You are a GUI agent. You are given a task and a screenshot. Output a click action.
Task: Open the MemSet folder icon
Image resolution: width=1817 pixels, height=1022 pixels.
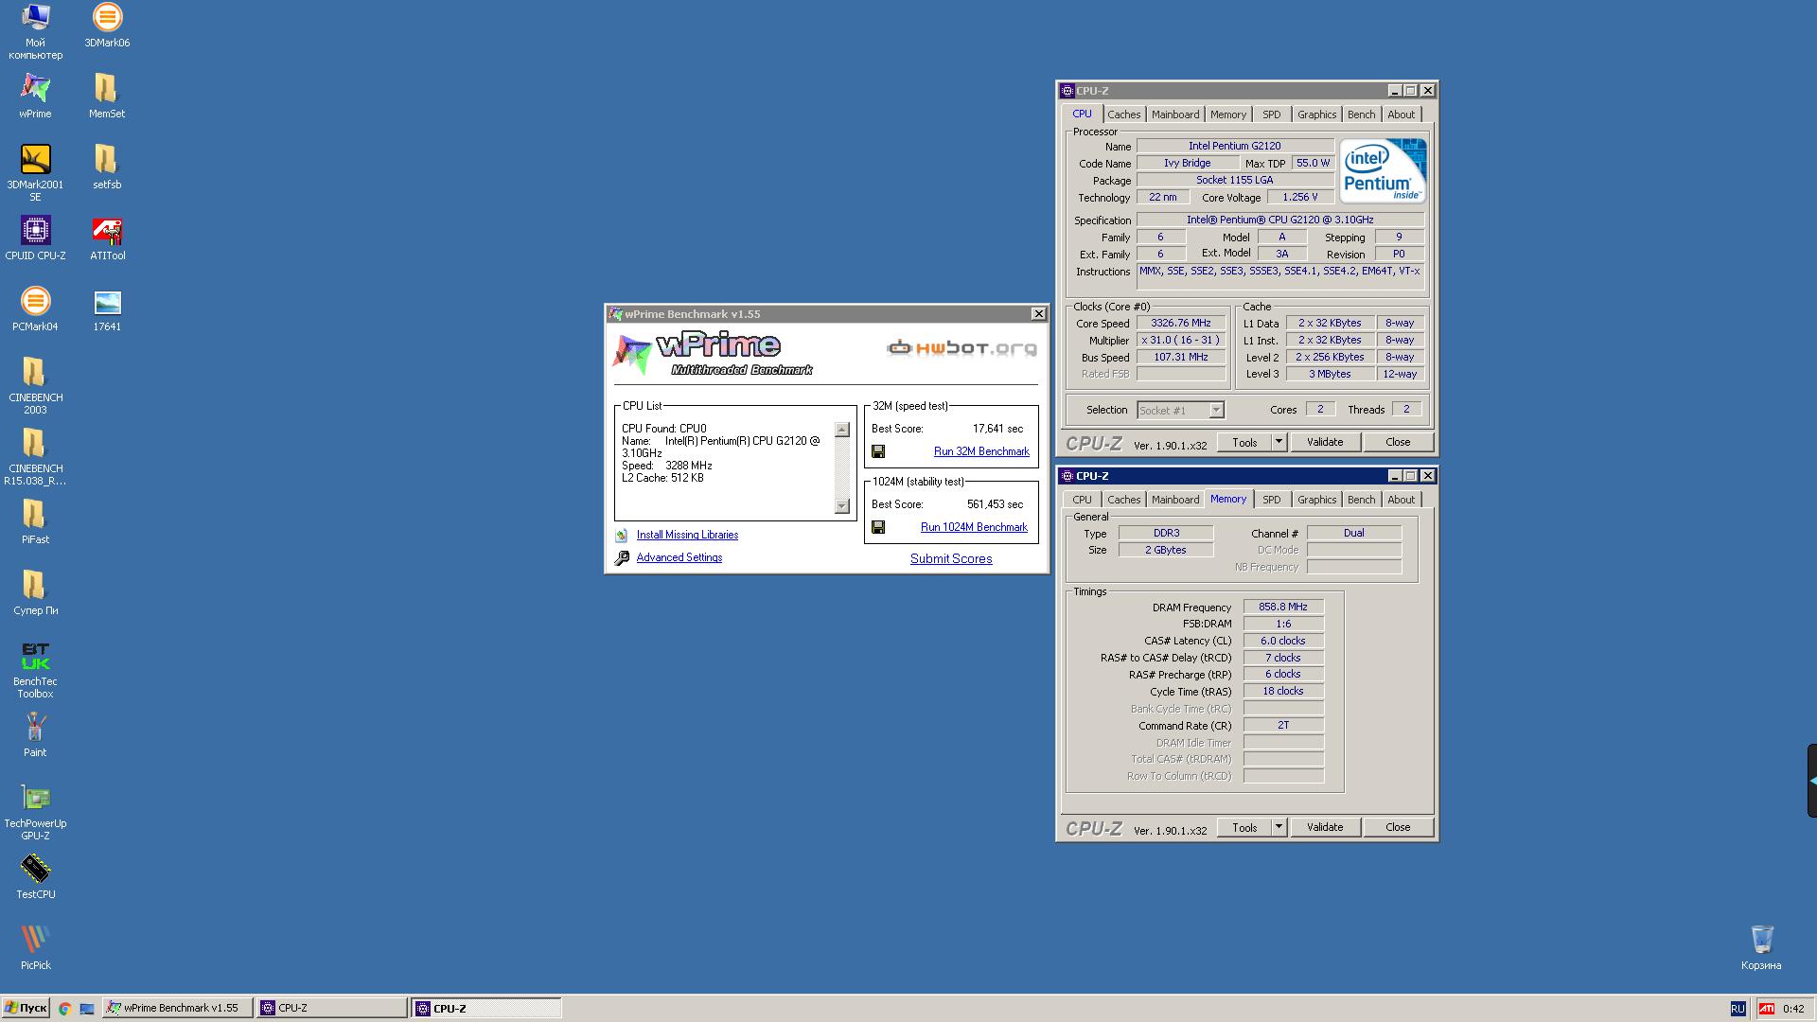107,96
